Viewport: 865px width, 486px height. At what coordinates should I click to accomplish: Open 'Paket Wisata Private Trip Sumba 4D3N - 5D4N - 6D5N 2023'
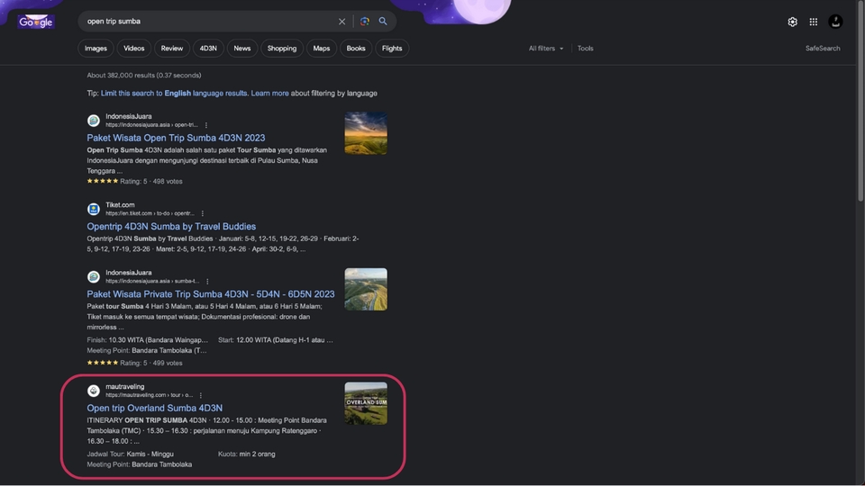(210, 294)
